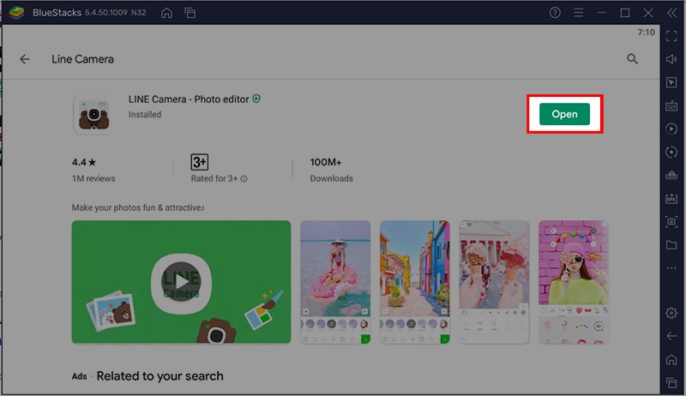The image size is (686, 396).
Task: Click the 'LINE Camera - Photo editor' title
Action: point(189,99)
